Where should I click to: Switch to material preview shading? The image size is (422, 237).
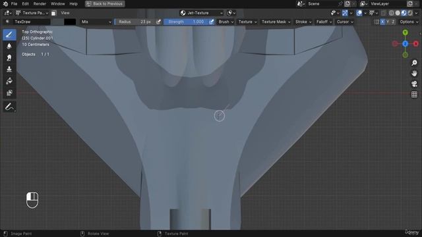[404, 13]
